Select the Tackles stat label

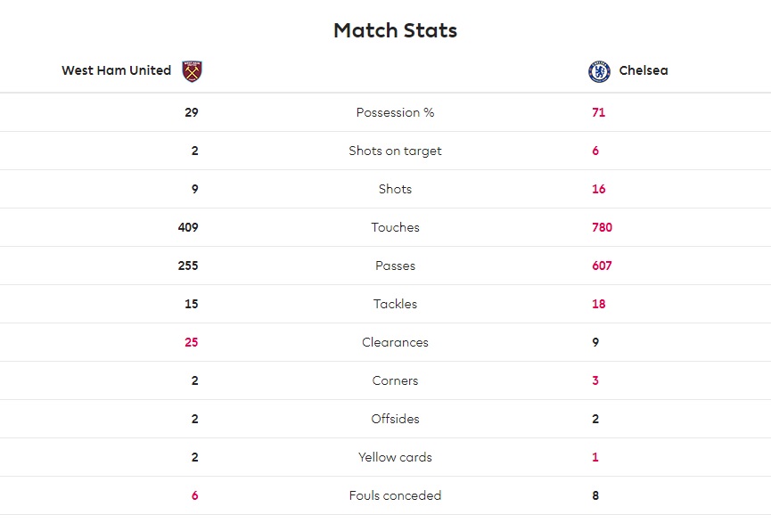(396, 304)
